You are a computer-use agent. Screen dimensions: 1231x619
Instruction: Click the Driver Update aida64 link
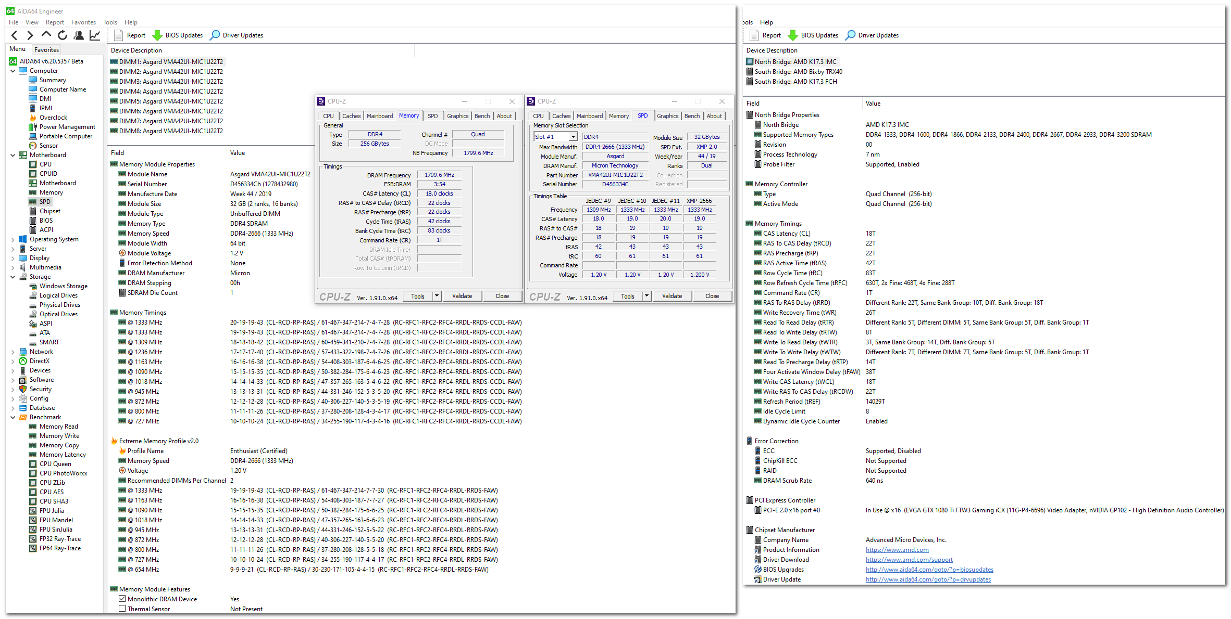coord(928,579)
